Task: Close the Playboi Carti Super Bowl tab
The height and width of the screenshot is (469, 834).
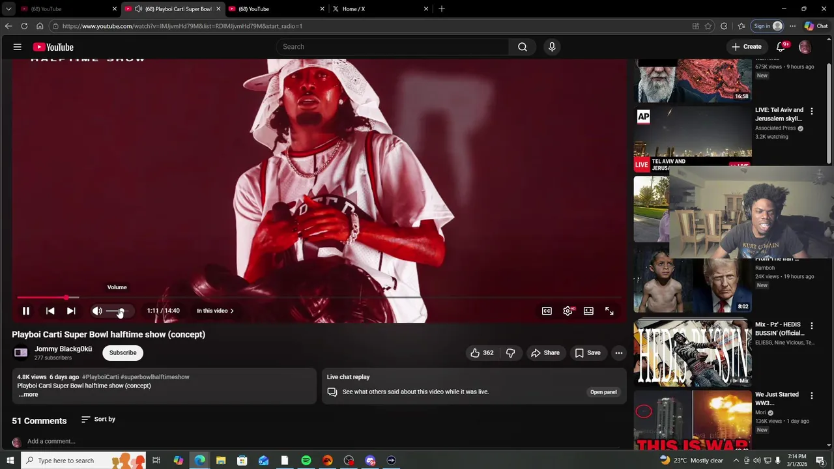Action: click(218, 8)
